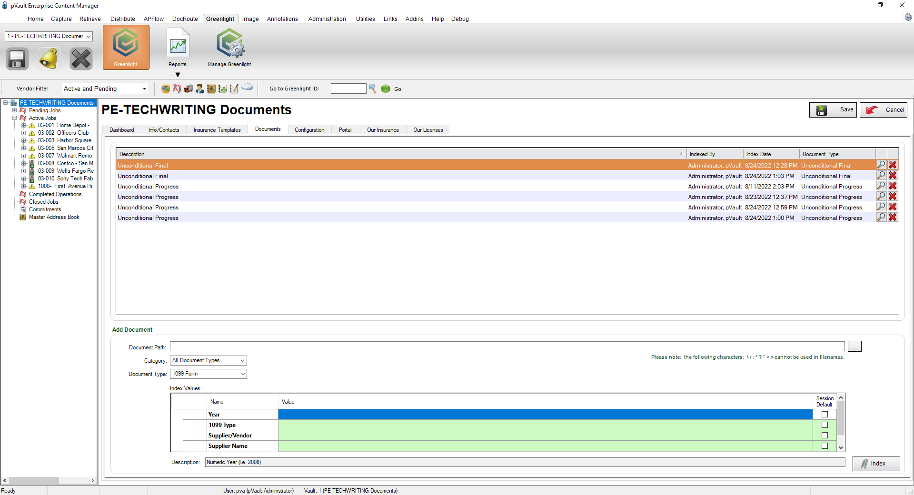This screenshot has width=914, height=495.
Task: Open the Manage Greenlight gear icon
Action: (229, 47)
